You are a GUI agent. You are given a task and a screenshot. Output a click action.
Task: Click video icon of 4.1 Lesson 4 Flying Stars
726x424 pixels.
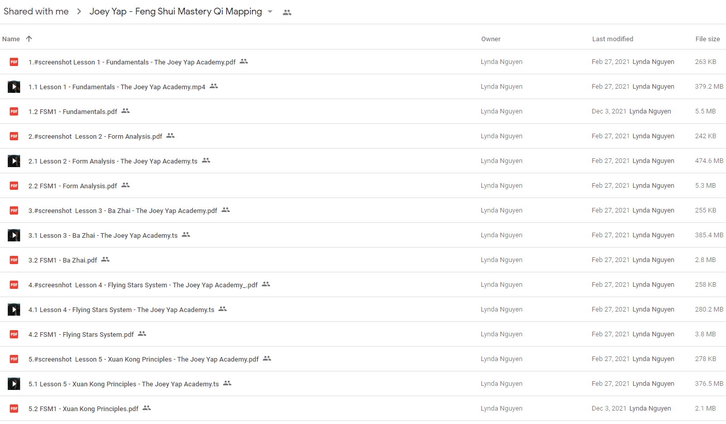pos(14,309)
